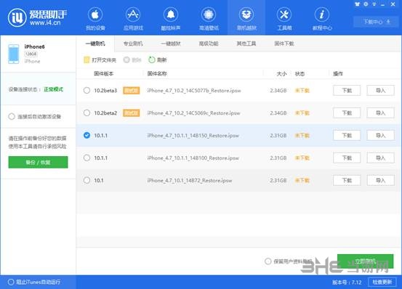Select the 10.1.1 14B100 firmware radio
This screenshot has width=402, height=289.
pyautogui.click(x=87, y=158)
